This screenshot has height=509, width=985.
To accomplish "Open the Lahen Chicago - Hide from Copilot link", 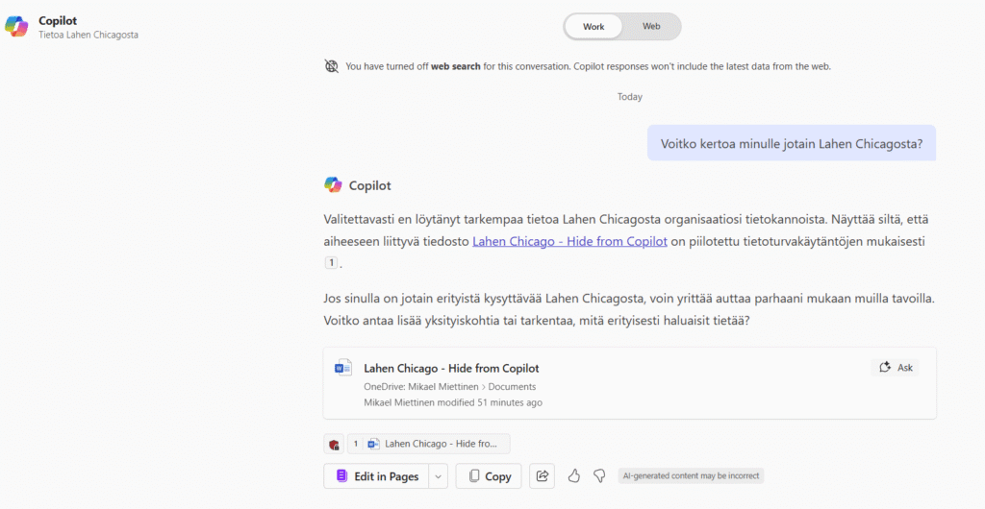I will click(569, 241).
